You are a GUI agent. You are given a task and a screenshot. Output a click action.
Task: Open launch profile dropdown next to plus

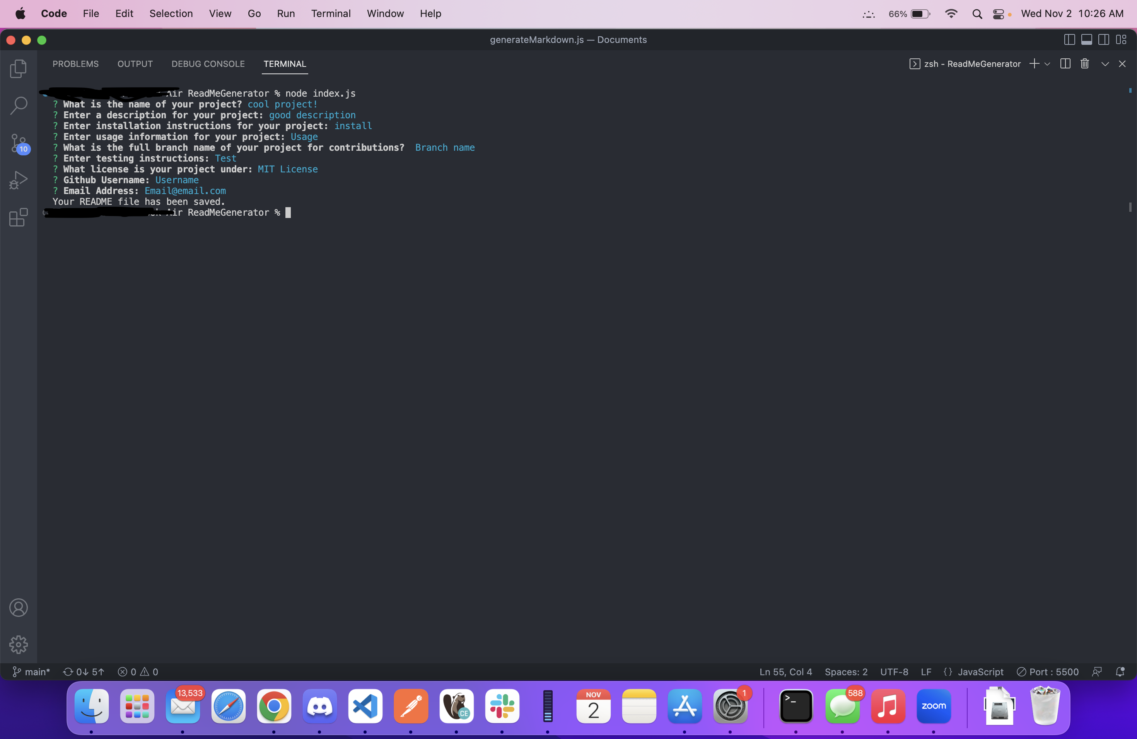click(1047, 64)
